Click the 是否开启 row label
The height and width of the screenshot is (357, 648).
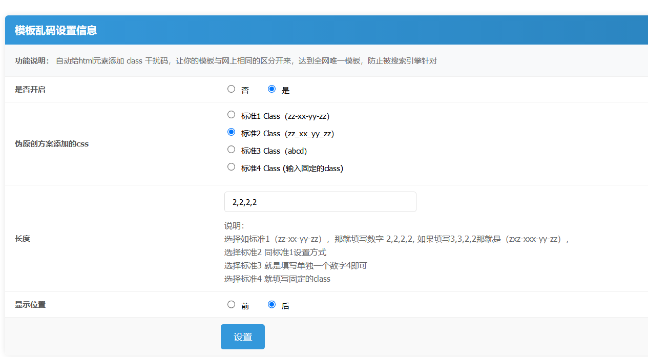pyautogui.click(x=30, y=90)
